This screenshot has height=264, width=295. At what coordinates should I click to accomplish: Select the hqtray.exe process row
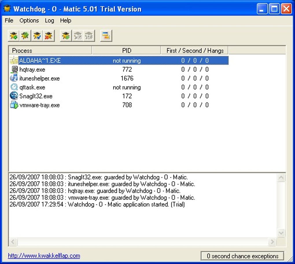click(119, 69)
